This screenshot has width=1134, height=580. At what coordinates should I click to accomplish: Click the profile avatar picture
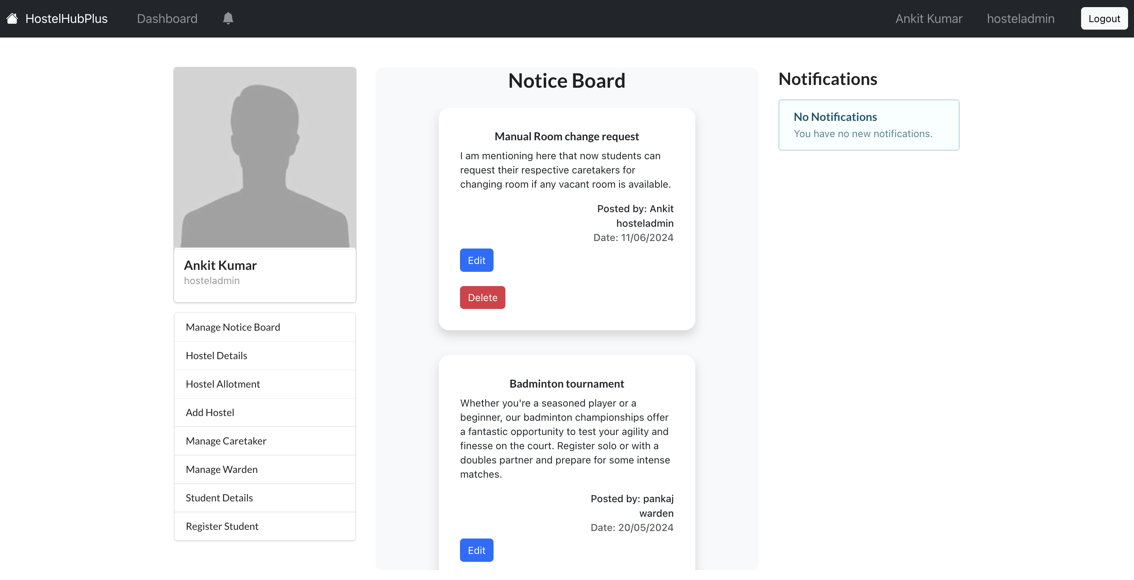click(265, 157)
